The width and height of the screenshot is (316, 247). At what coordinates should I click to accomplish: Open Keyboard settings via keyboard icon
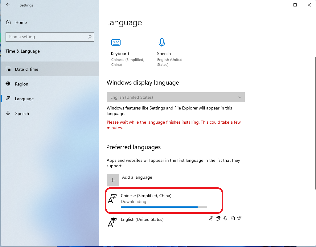(x=116, y=42)
